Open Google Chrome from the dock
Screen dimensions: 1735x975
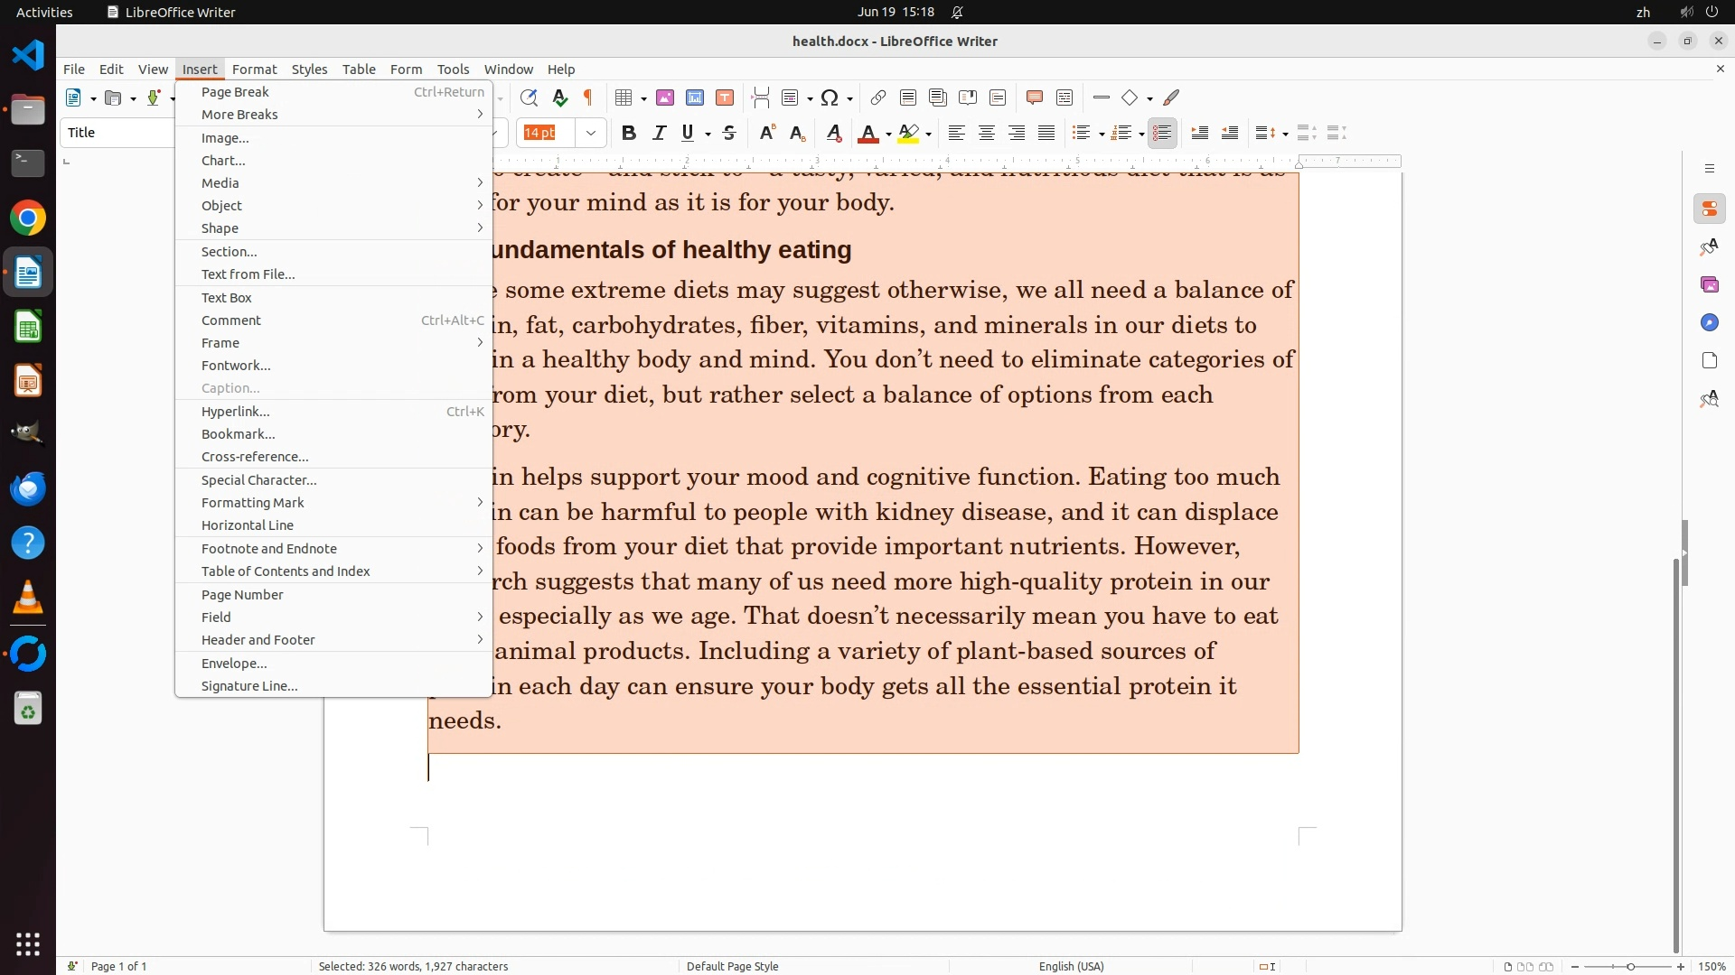pos(28,218)
